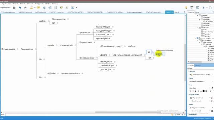The height and width of the screenshot is (120, 214).
Task: Open the font size dropdown
Action: [191, 91]
